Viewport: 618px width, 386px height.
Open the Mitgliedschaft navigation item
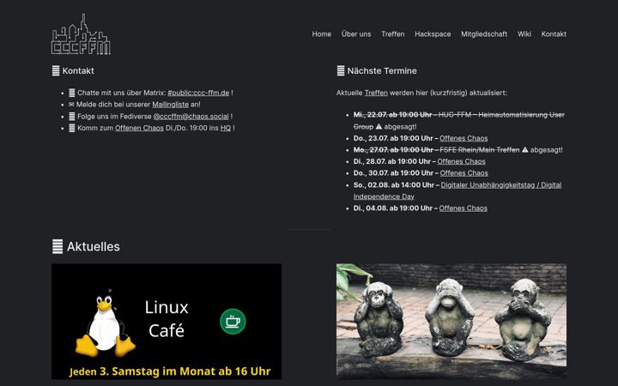[x=484, y=34]
